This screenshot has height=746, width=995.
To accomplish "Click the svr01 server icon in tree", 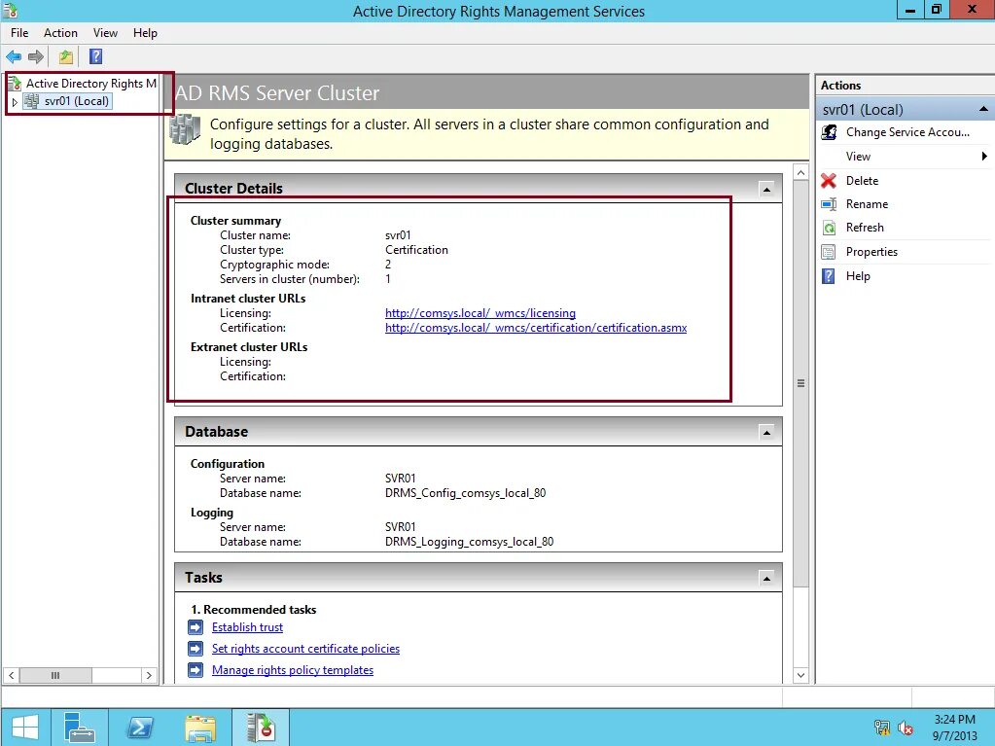I will coord(31,101).
